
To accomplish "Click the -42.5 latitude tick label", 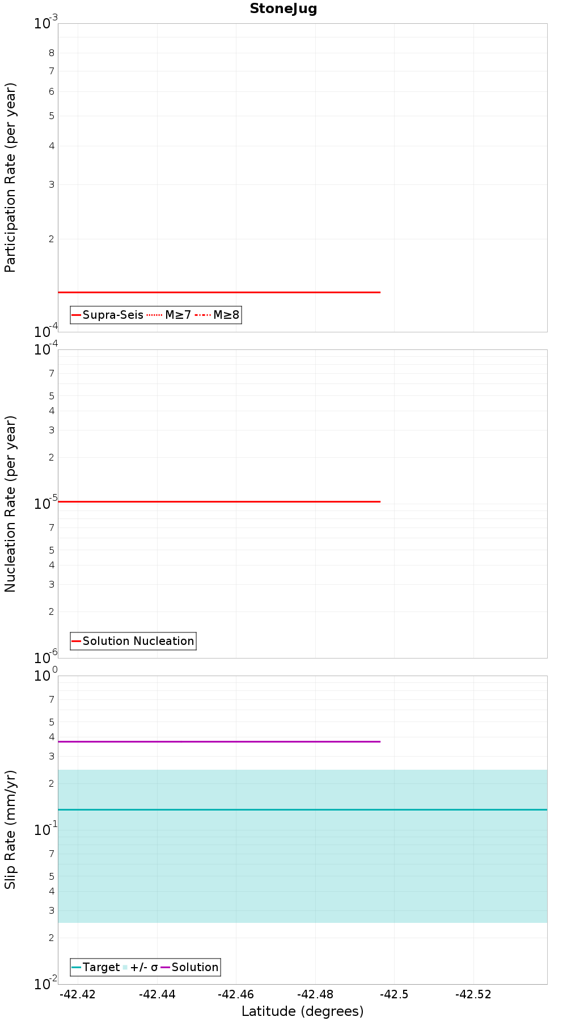I will tap(394, 994).
